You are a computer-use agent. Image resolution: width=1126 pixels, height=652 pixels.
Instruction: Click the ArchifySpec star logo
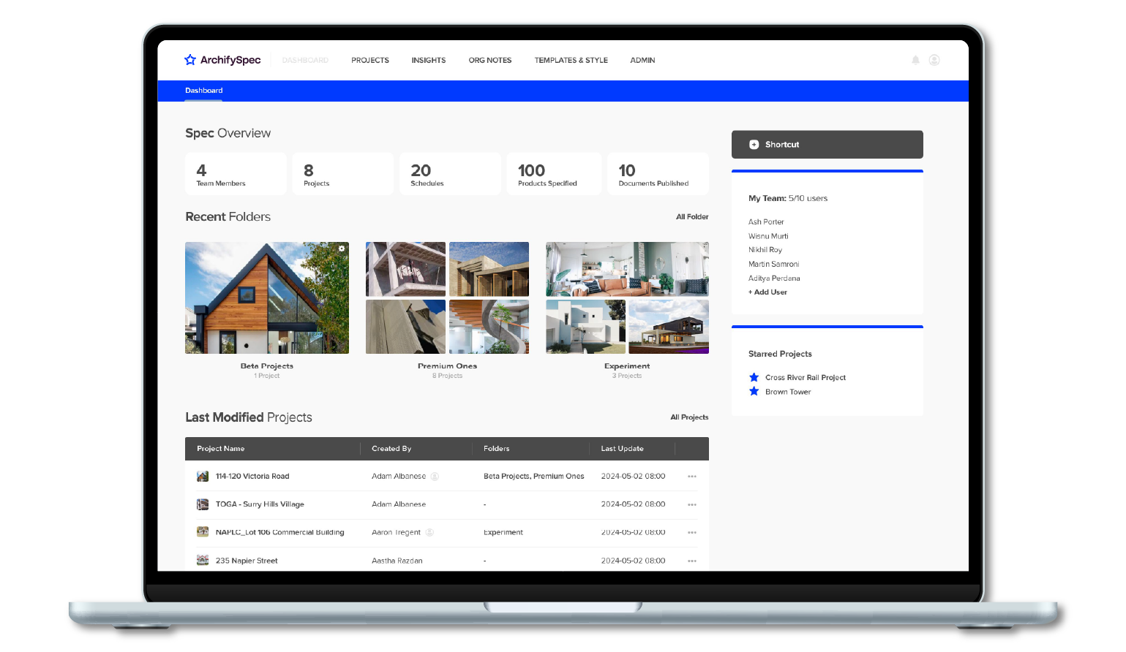(190, 60)
